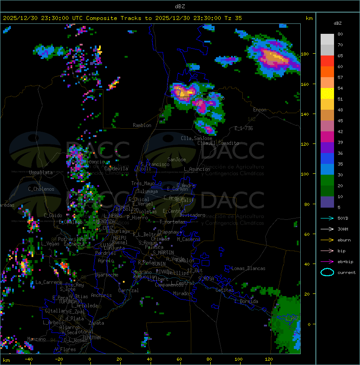Pick the light blue 35 dBZ swatch
This screenshot has height=365, width=360.
coord(327,169)
